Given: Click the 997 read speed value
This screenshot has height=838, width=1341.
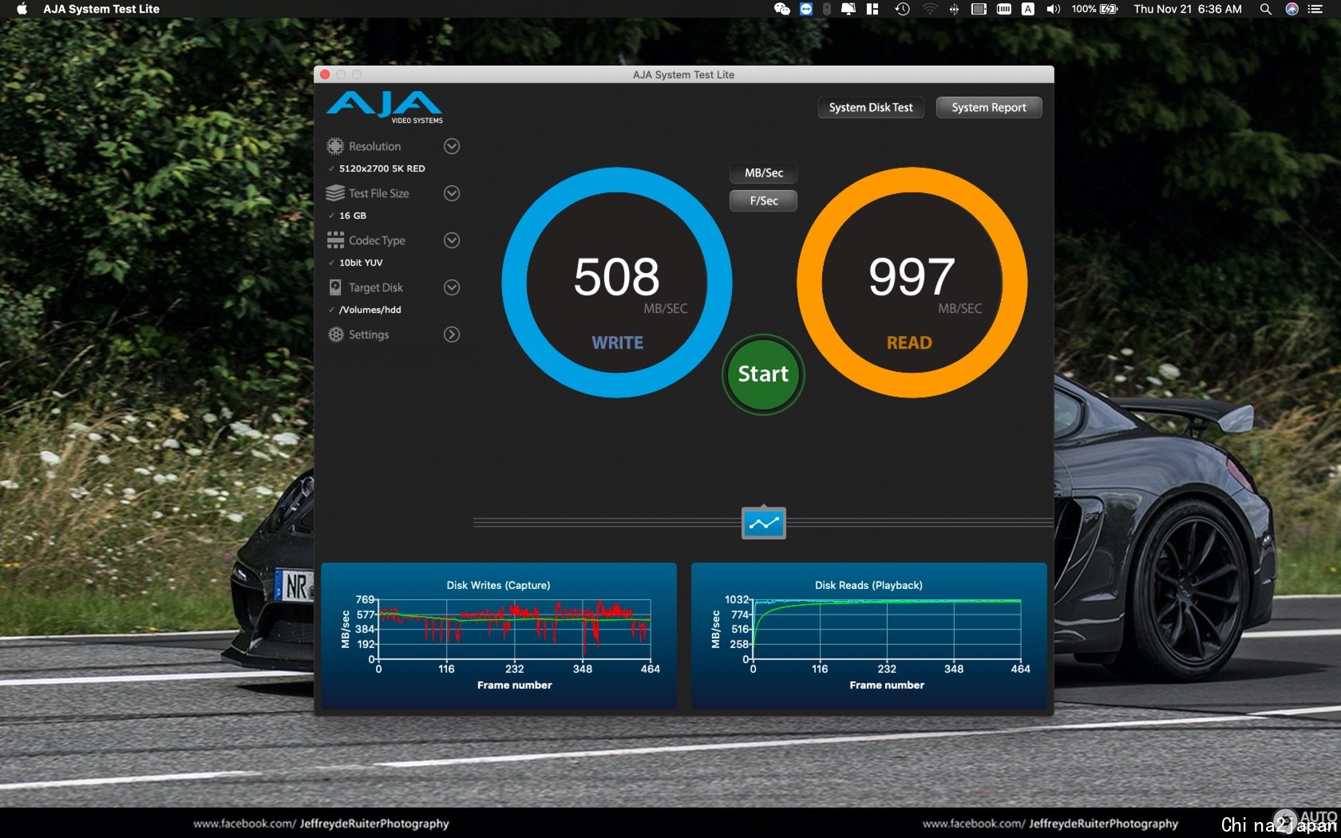Looking at the screenshot, I should 912,277.
